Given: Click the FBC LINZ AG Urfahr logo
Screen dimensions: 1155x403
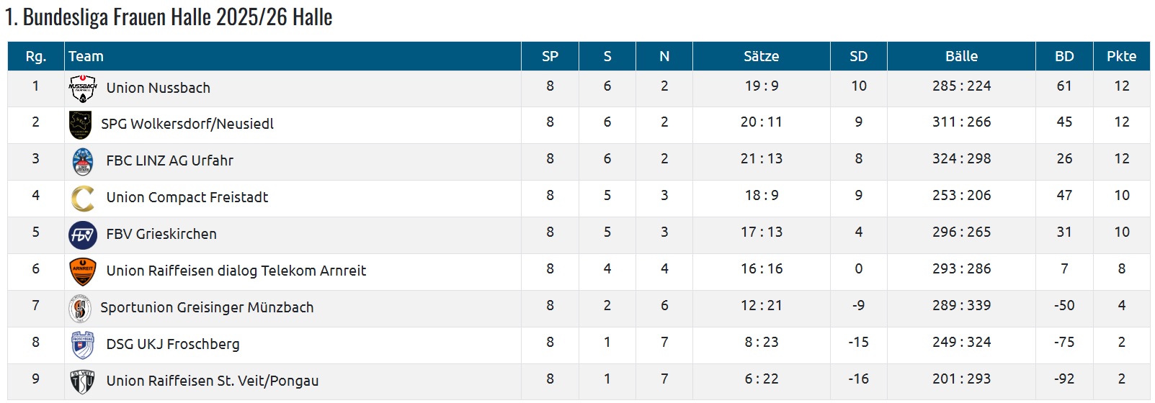Looking at the screenshot, I should pyautogui.click(x=83, y=161).
